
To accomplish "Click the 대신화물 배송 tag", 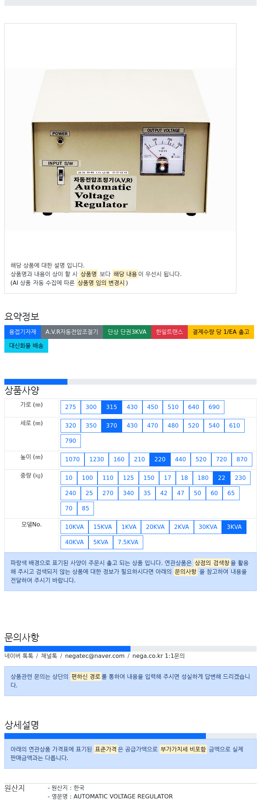I will (x=26, y=346).
